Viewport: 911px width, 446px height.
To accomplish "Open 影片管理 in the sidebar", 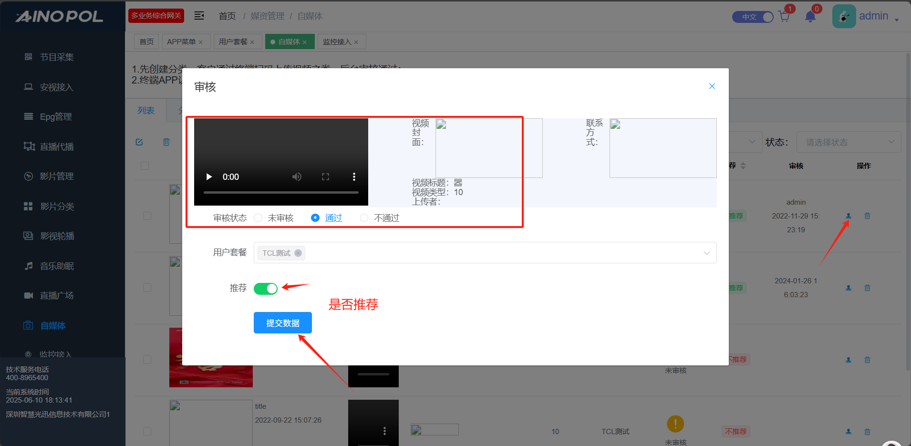I will tap(57, 176).
